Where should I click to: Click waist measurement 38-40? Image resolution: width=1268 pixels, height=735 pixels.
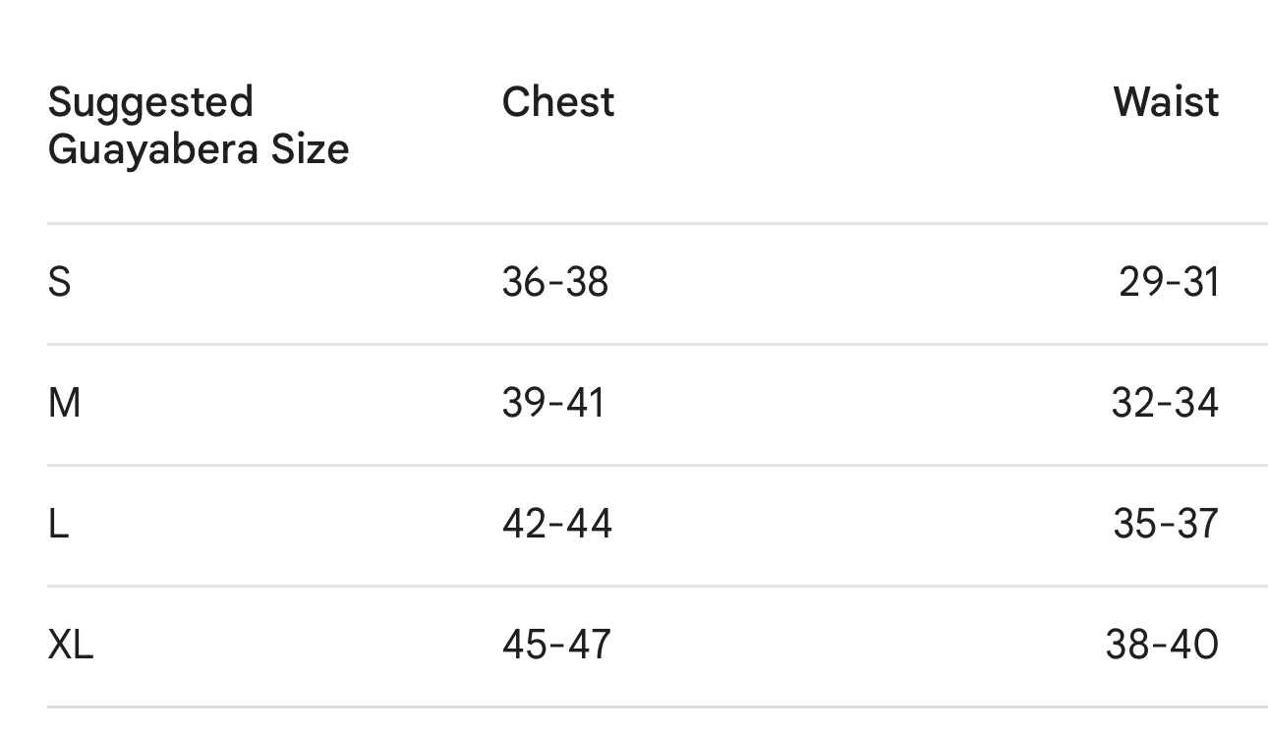click(x=1162, y=646)
